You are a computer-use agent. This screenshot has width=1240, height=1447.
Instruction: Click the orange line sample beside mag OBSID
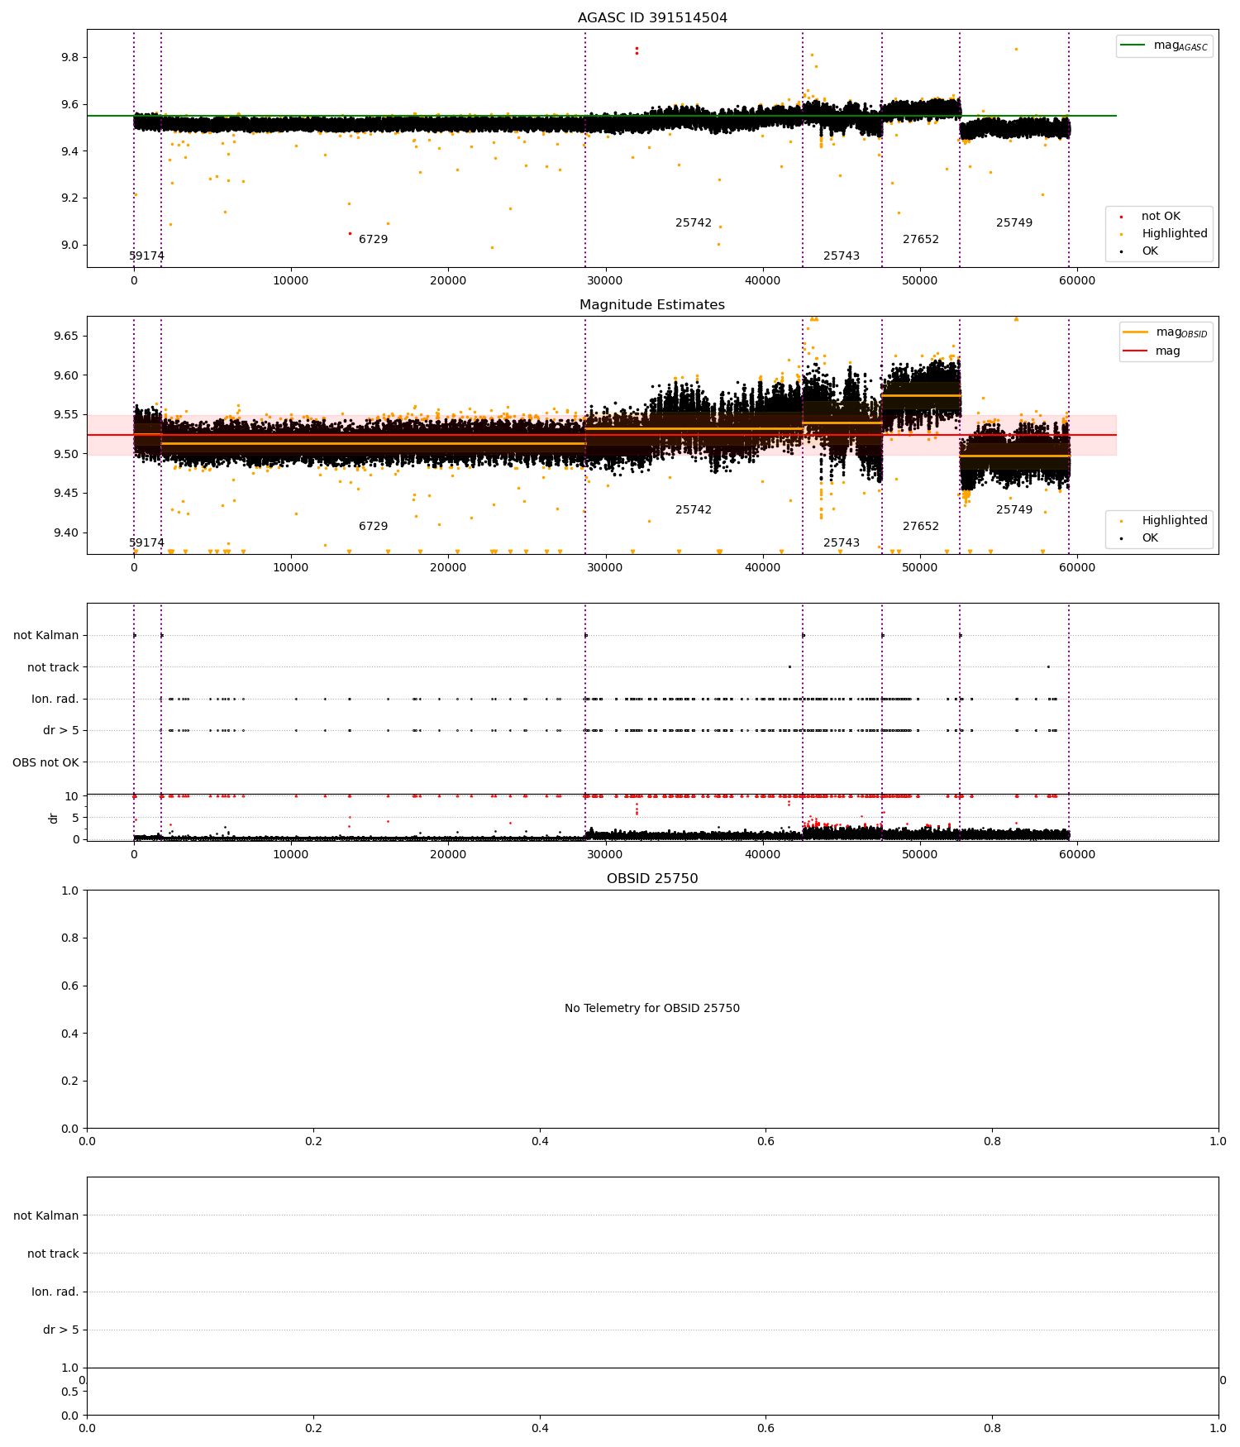[x=1135, y=332]
